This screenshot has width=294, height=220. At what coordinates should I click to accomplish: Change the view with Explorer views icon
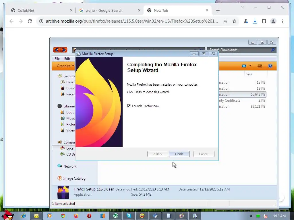[x=244, y=66]
